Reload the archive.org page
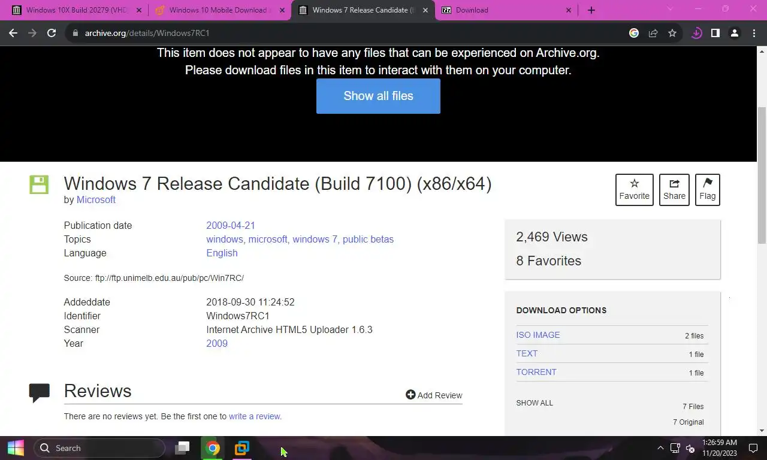 pos(52,33)
